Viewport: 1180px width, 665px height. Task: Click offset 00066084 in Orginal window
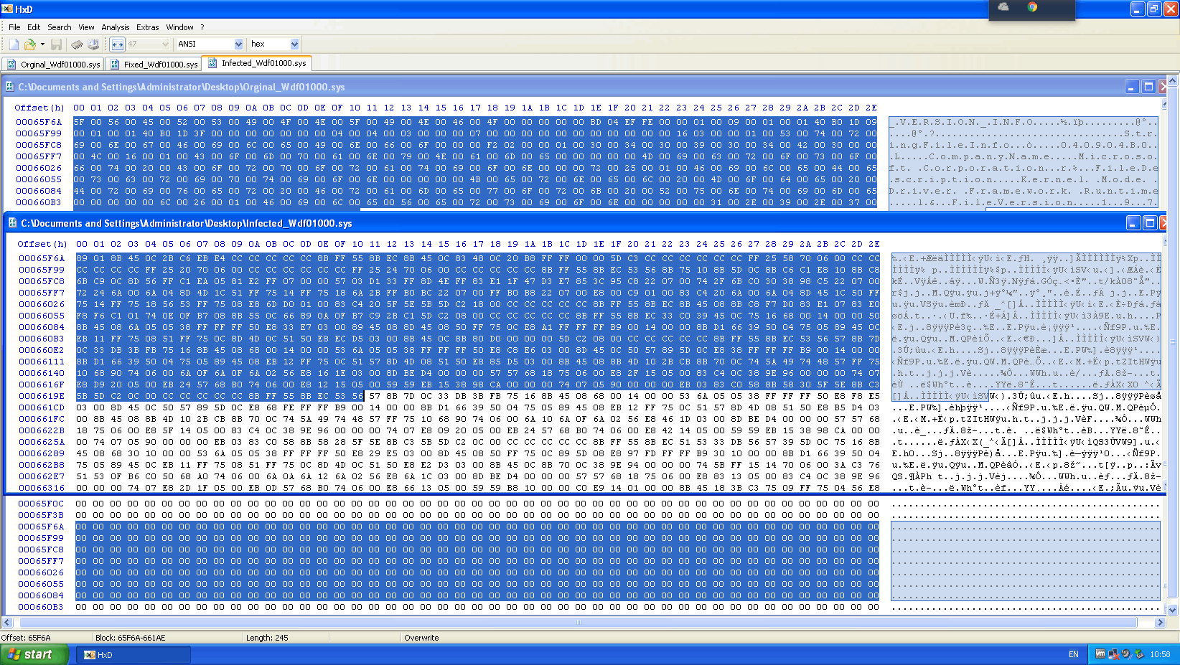[39, 191]
